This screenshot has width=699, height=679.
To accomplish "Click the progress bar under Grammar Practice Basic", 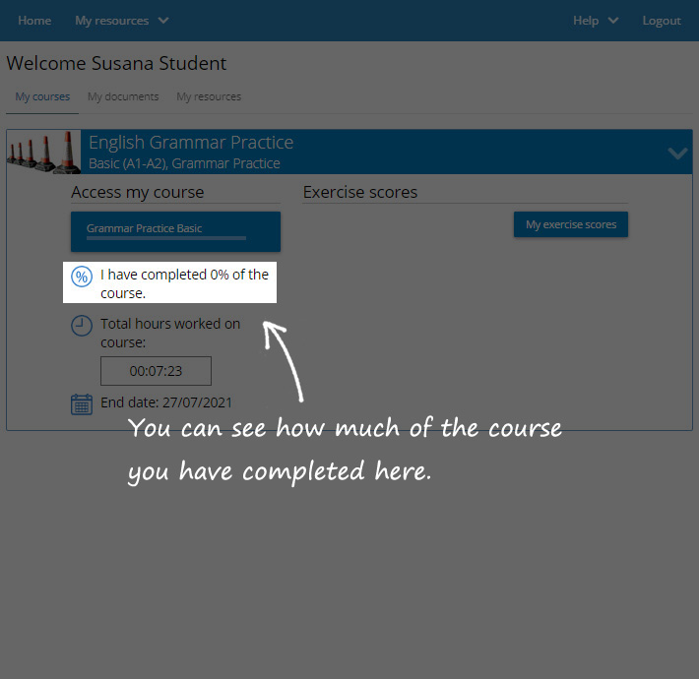I will click(166, 238).
